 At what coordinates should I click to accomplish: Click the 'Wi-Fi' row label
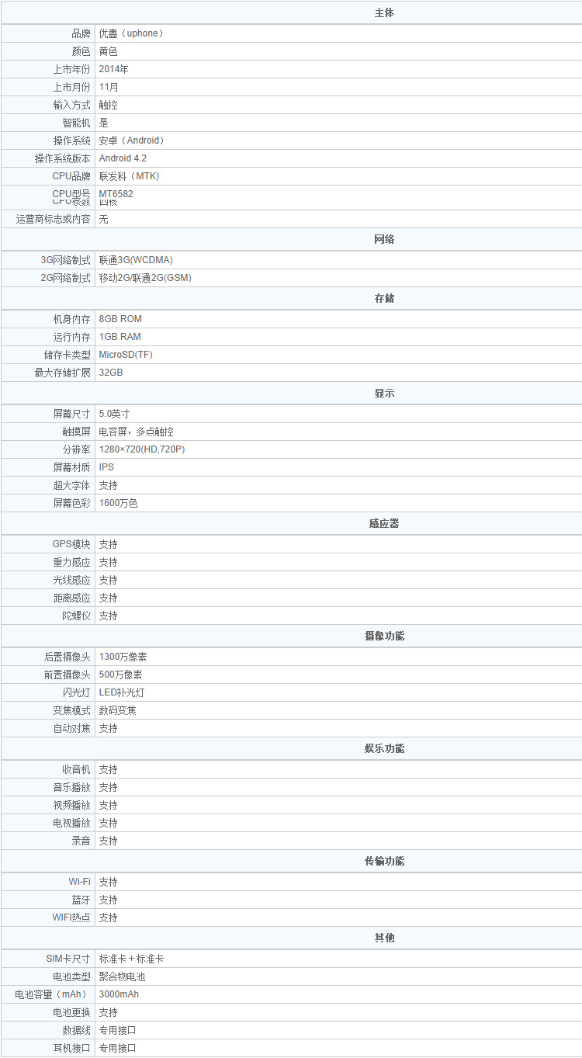79,882
